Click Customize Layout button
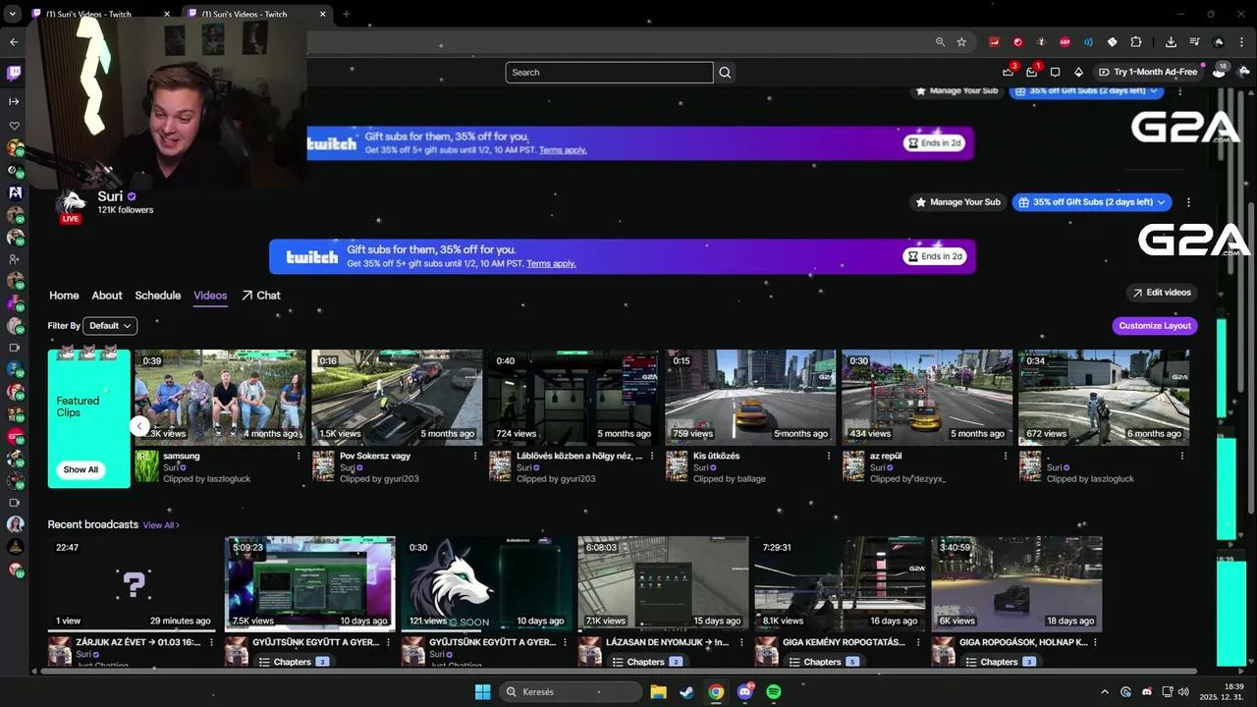The height and width of the screenshot is (707, 1257). point(1155,326)
